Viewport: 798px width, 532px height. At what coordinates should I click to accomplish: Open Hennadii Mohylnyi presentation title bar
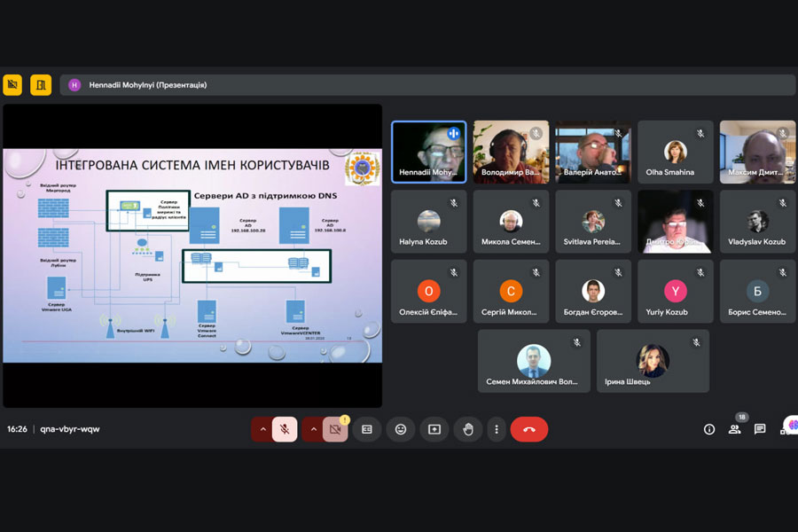(427, 85)
